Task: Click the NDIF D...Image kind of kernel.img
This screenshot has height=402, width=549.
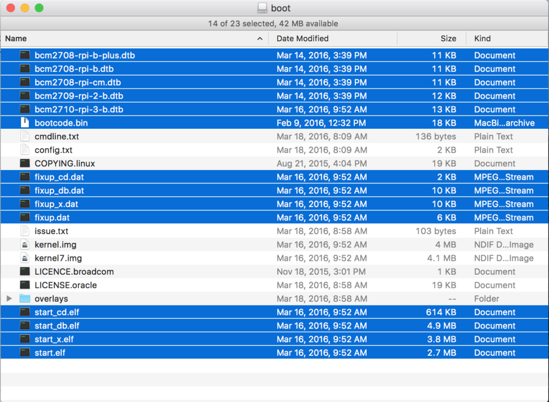Action: click(504, 245)
